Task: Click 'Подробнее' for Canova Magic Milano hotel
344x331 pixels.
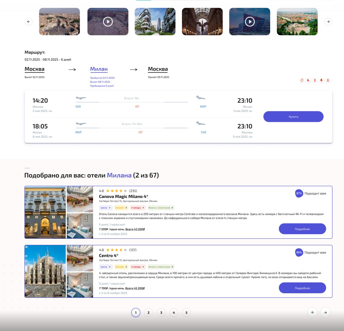Action: (x=302, y=229)
